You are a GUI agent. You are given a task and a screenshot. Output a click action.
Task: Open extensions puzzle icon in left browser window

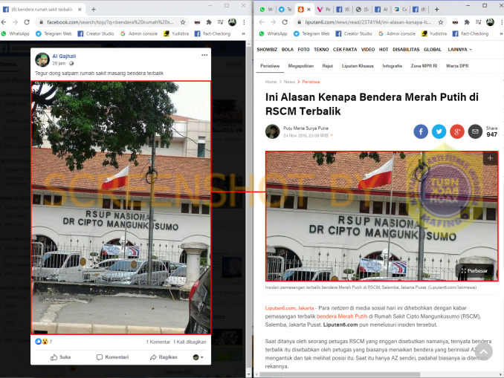209,22
